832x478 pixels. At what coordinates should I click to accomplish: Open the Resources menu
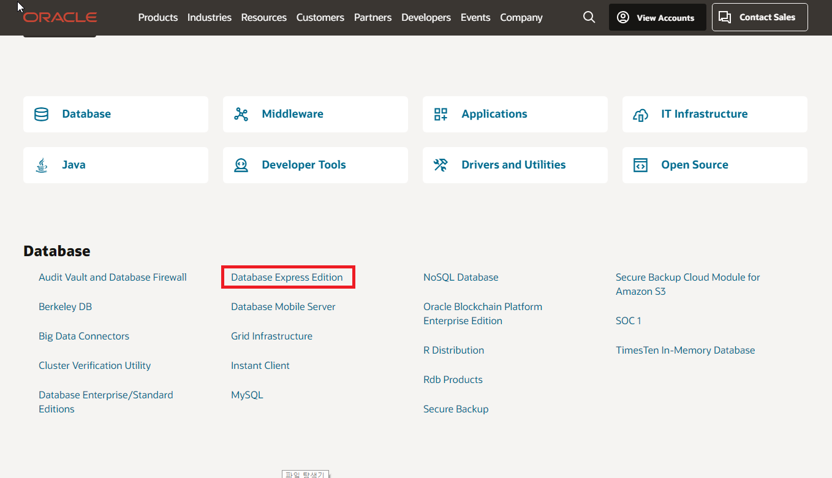pyautogui.click(x=263, y=17)
